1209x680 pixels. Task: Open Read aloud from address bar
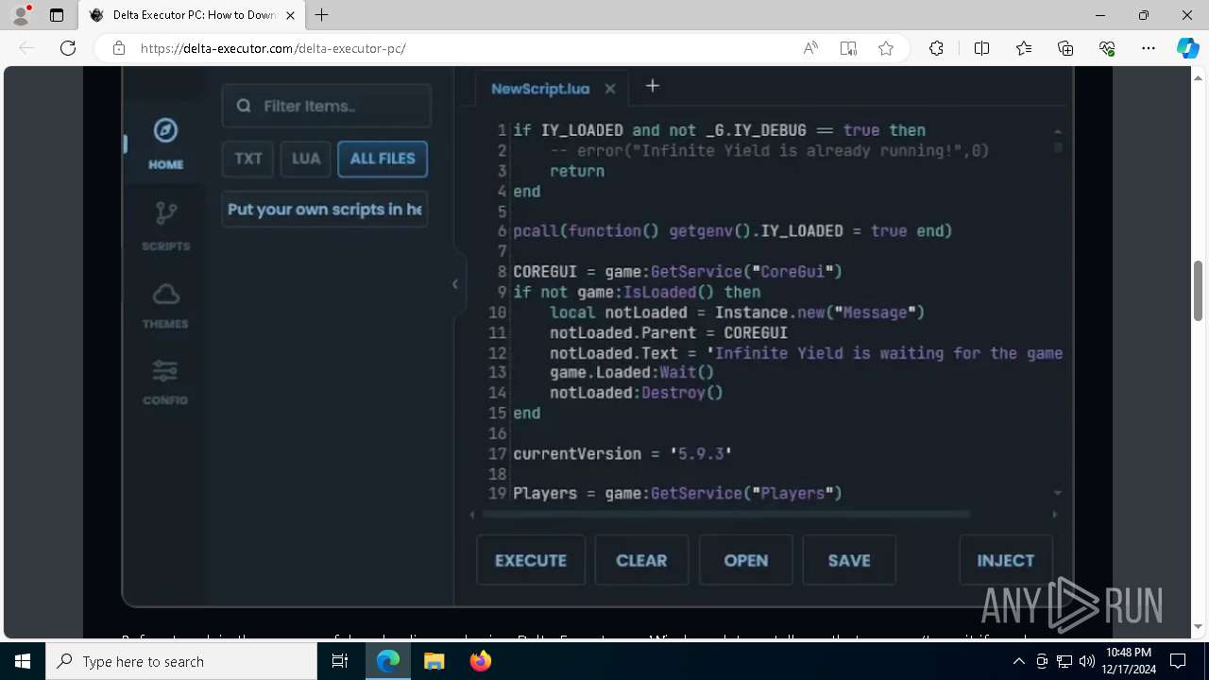tap(810, 48)
